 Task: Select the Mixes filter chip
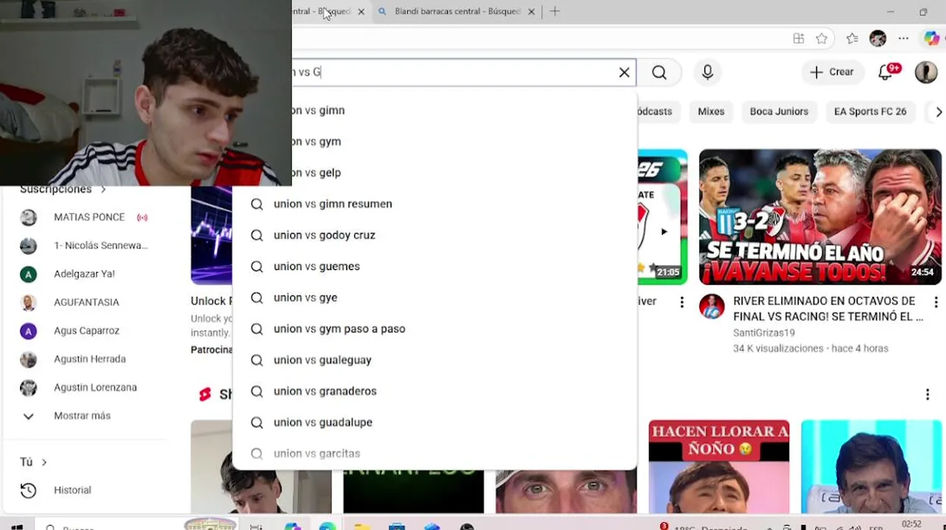[x=711, y=111]
